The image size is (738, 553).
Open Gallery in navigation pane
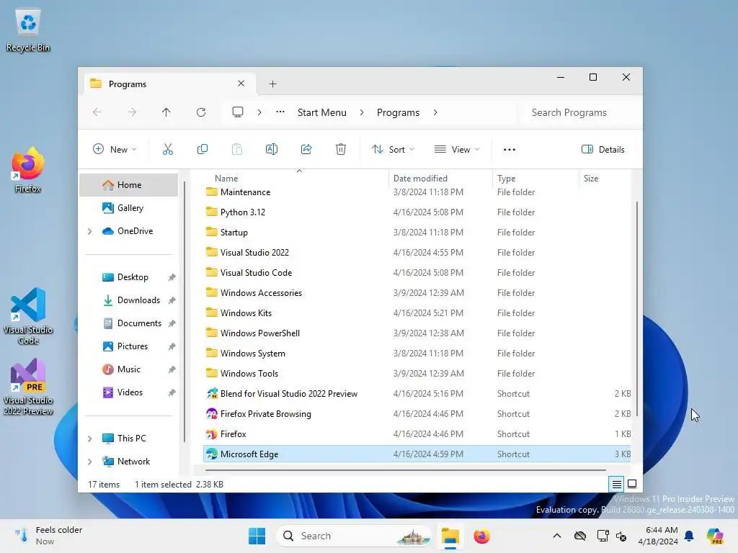tap(130, 208)
